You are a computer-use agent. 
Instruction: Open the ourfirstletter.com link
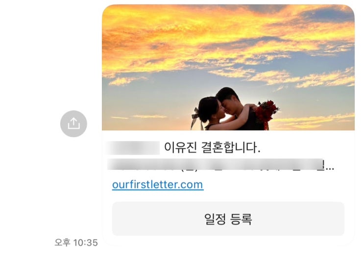coord(158,185)
